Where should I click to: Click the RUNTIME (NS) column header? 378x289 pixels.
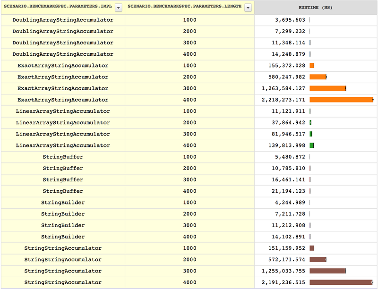tap(315, 7)
